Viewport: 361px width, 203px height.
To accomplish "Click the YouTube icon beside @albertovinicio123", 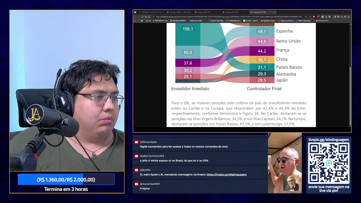I will pos(137,156).
